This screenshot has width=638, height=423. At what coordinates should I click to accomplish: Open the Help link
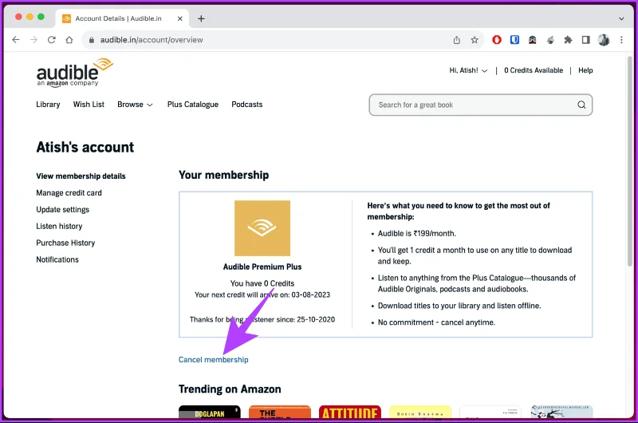[x=585, y=70]
